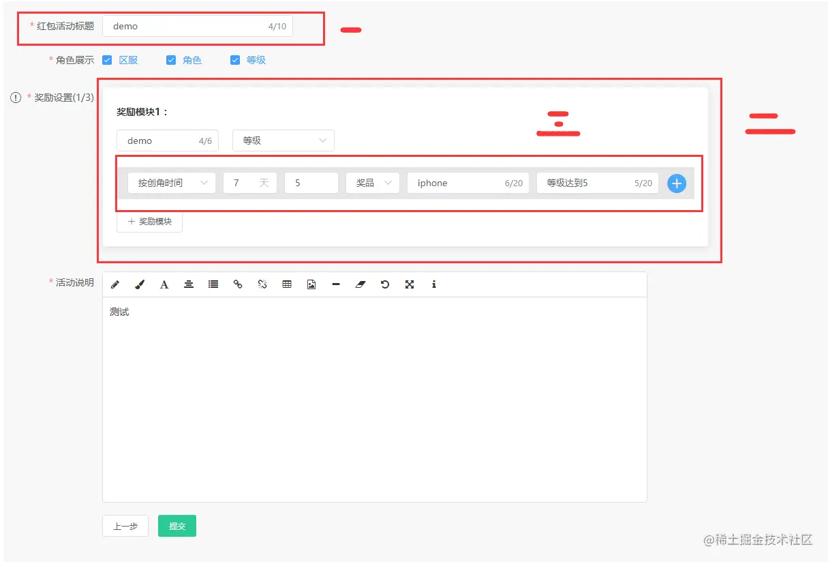Screen dimensions: 828x562
Task: Click the 等级达到5 condition field
Action: 598,183
